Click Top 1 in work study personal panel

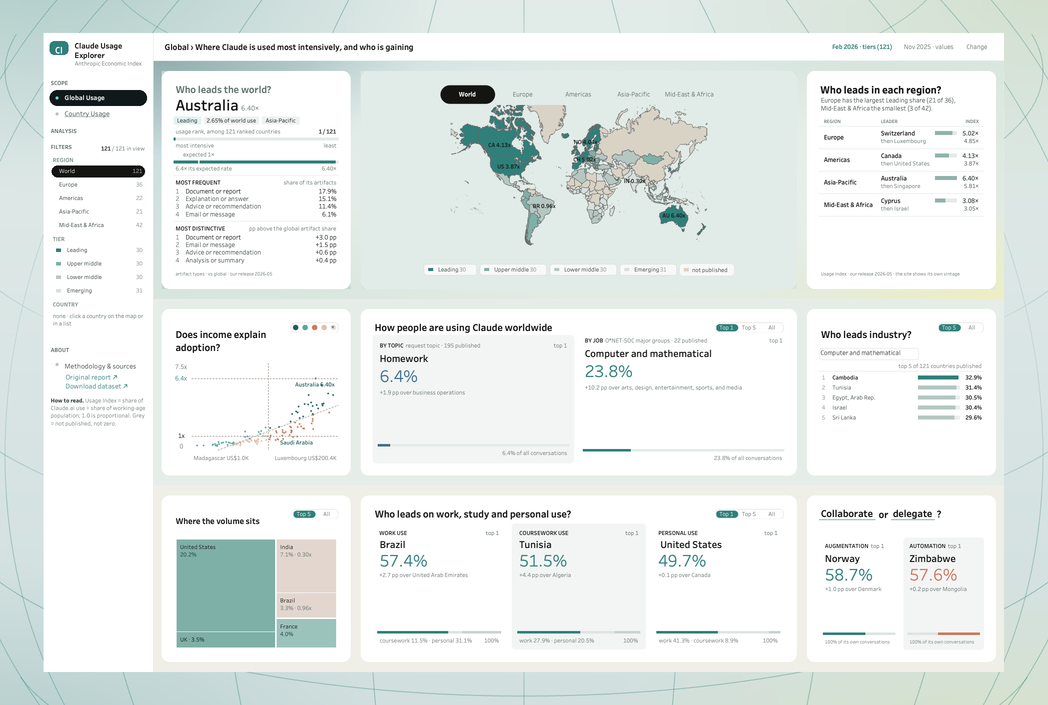point(727,514)
